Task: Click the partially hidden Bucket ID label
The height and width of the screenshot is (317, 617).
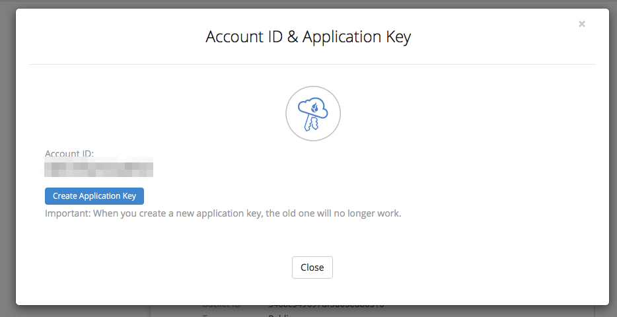Action: (x=221, y=306)
